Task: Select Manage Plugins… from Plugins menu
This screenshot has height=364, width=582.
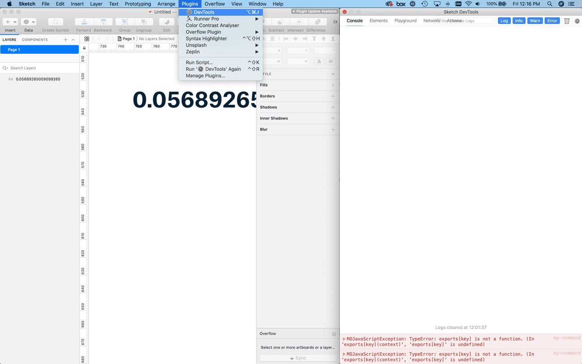Action: 205,76
